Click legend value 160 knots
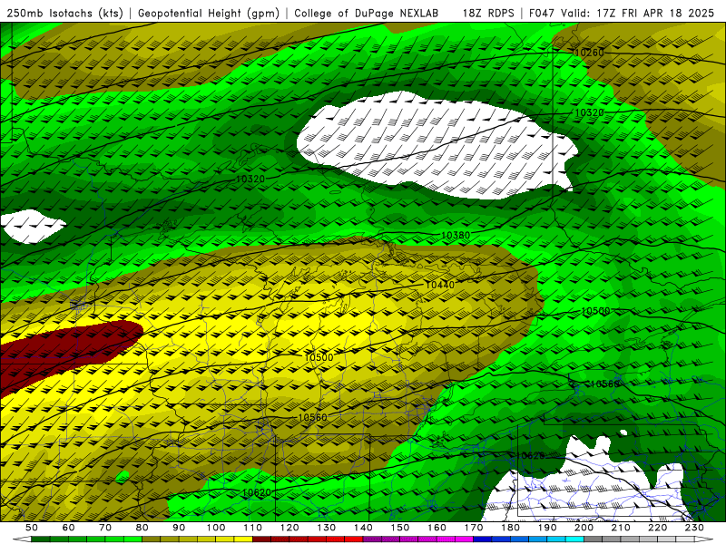Image resolution: width=726 pixels, height=544 pixels. point(437,528)
